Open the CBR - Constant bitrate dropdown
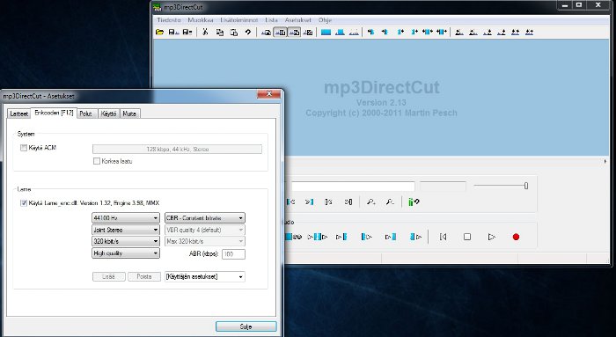 (x=205, y=217)
